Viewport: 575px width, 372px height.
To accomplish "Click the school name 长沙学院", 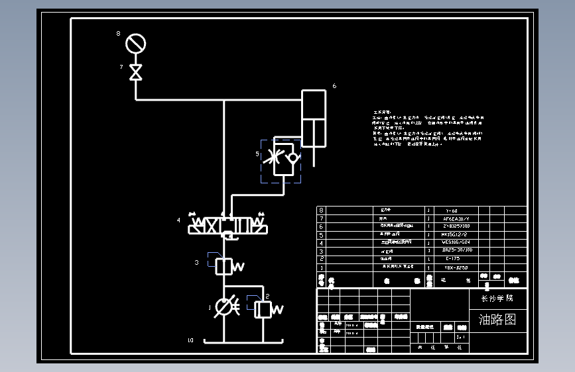I will 497,299.
